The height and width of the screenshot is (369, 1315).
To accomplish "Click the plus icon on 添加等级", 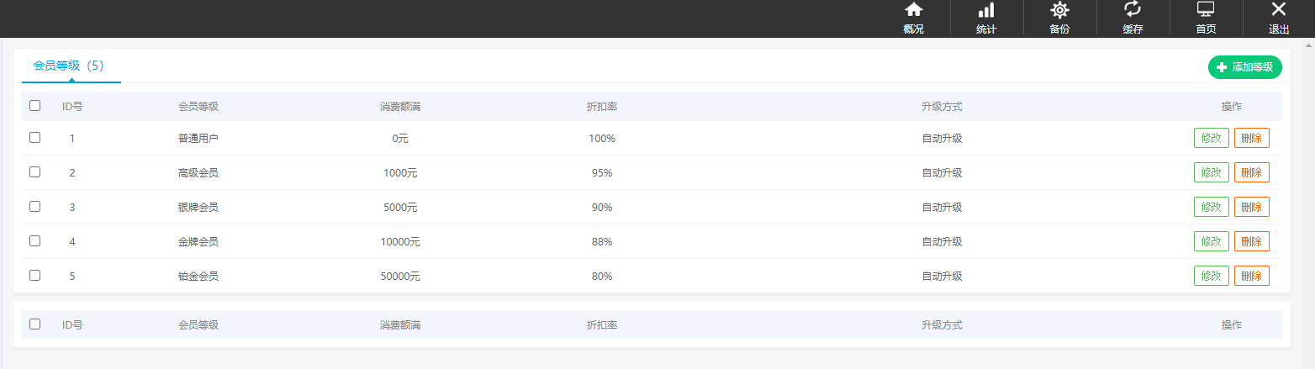I will (1222, 67).
